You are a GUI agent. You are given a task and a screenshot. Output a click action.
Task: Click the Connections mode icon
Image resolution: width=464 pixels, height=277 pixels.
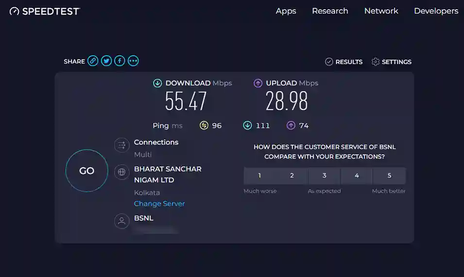coord(121,145)
